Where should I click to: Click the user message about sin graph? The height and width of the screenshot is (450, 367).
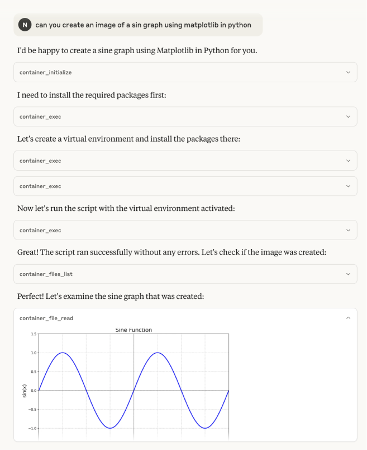tap(143, 25)
